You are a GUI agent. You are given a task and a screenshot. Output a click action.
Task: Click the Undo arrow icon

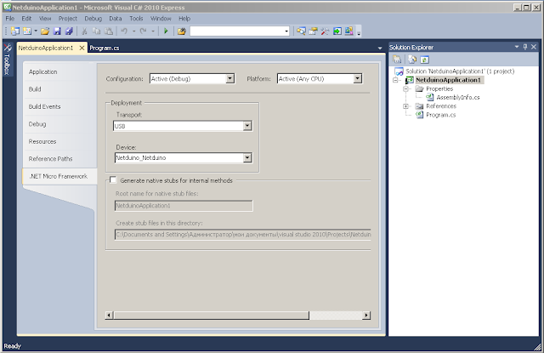(124, 31)
